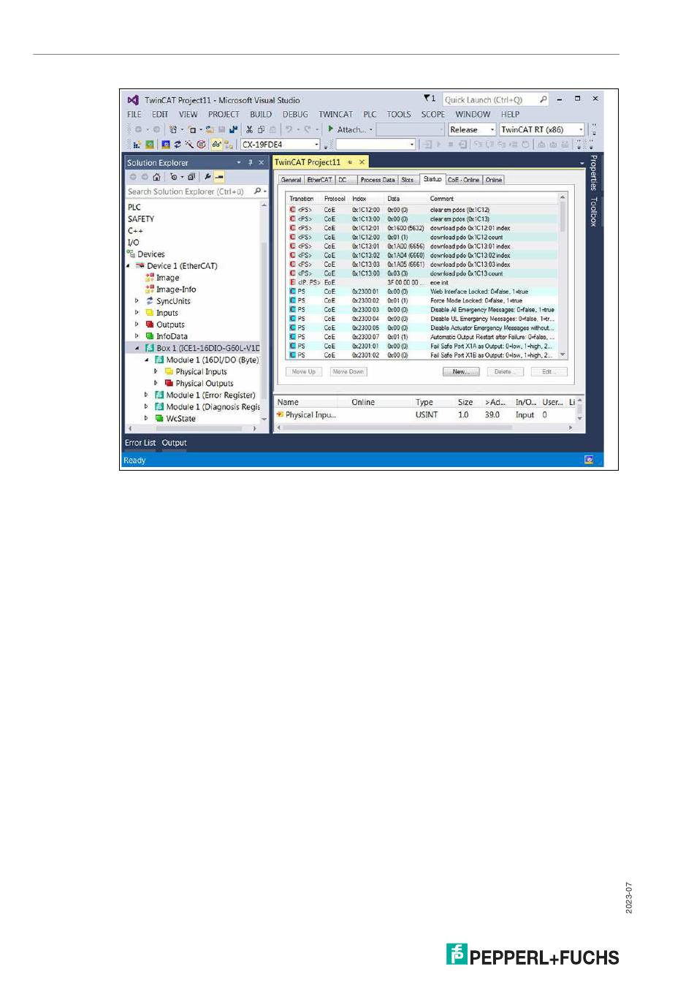The width and height of the screenshot is (694, 994).
Task: Click the Undo arrow icon
Action: 289,129
